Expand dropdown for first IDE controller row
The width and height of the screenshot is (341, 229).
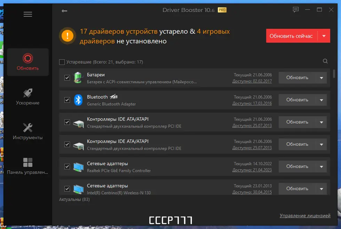point(322,122)
